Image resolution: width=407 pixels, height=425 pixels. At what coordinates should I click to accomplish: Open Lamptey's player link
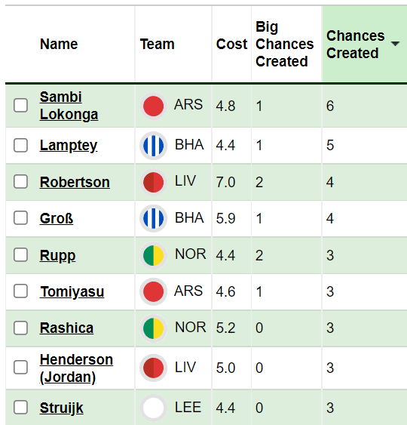(69, 146)
